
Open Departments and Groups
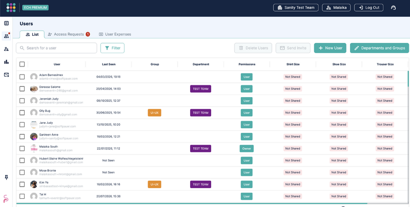click(x=379, y=48)
